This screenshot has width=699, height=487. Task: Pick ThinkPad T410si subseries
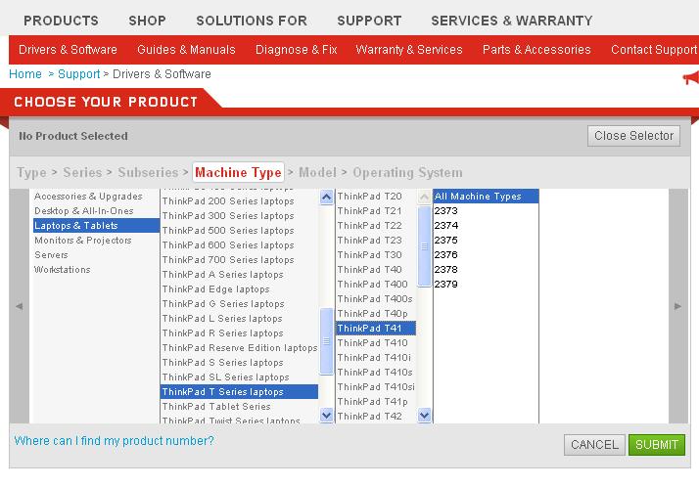[x=376, y=387]
